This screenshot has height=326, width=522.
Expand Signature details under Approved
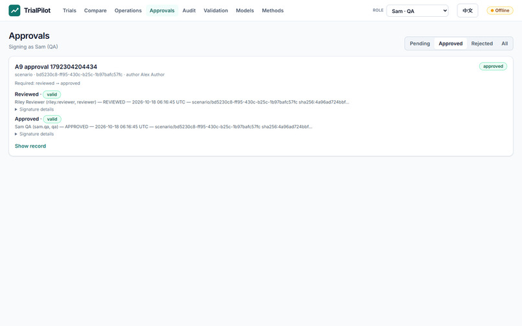(x=34, y=134)
